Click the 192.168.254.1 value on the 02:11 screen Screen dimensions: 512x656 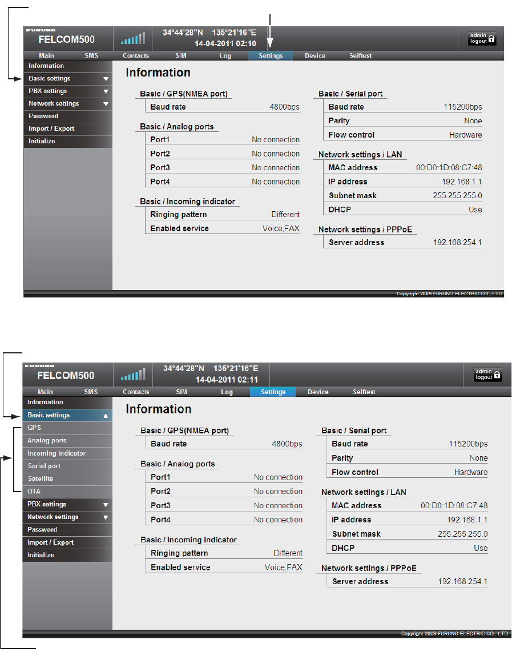[463, 582]
